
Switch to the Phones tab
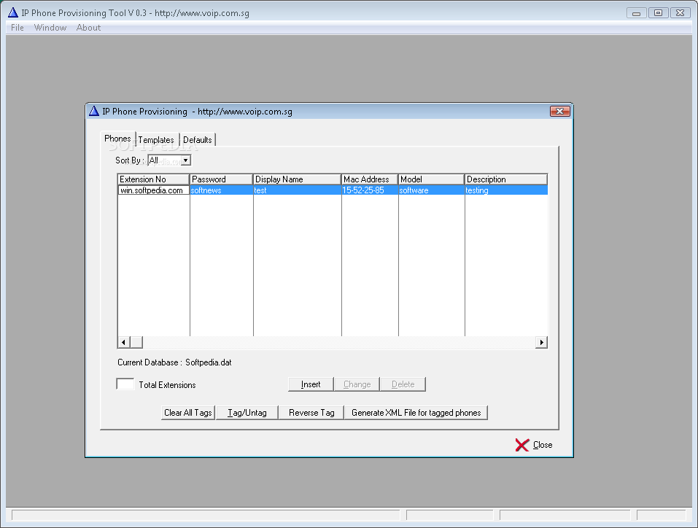click(x=117, y=139)
